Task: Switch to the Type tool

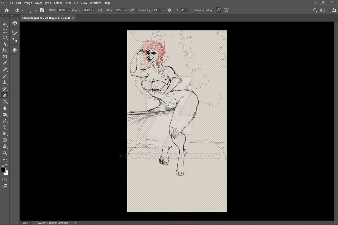Action: pos(5,127)
